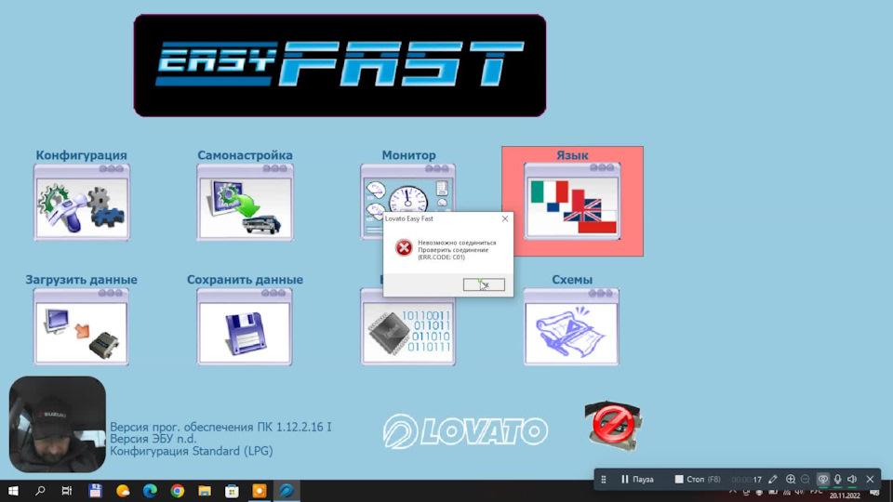Open taskbar search
The height and width of the screenshot is (502, 893).
point(40,491)
